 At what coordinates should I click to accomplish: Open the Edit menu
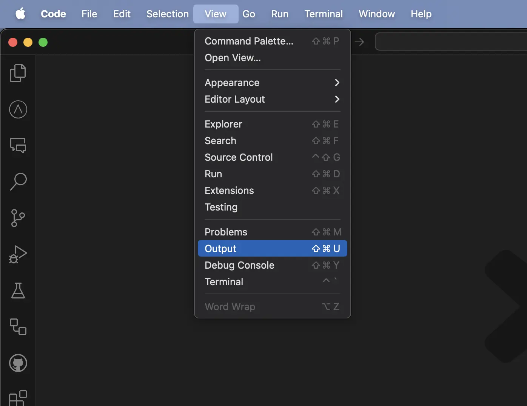click(122, 14)
